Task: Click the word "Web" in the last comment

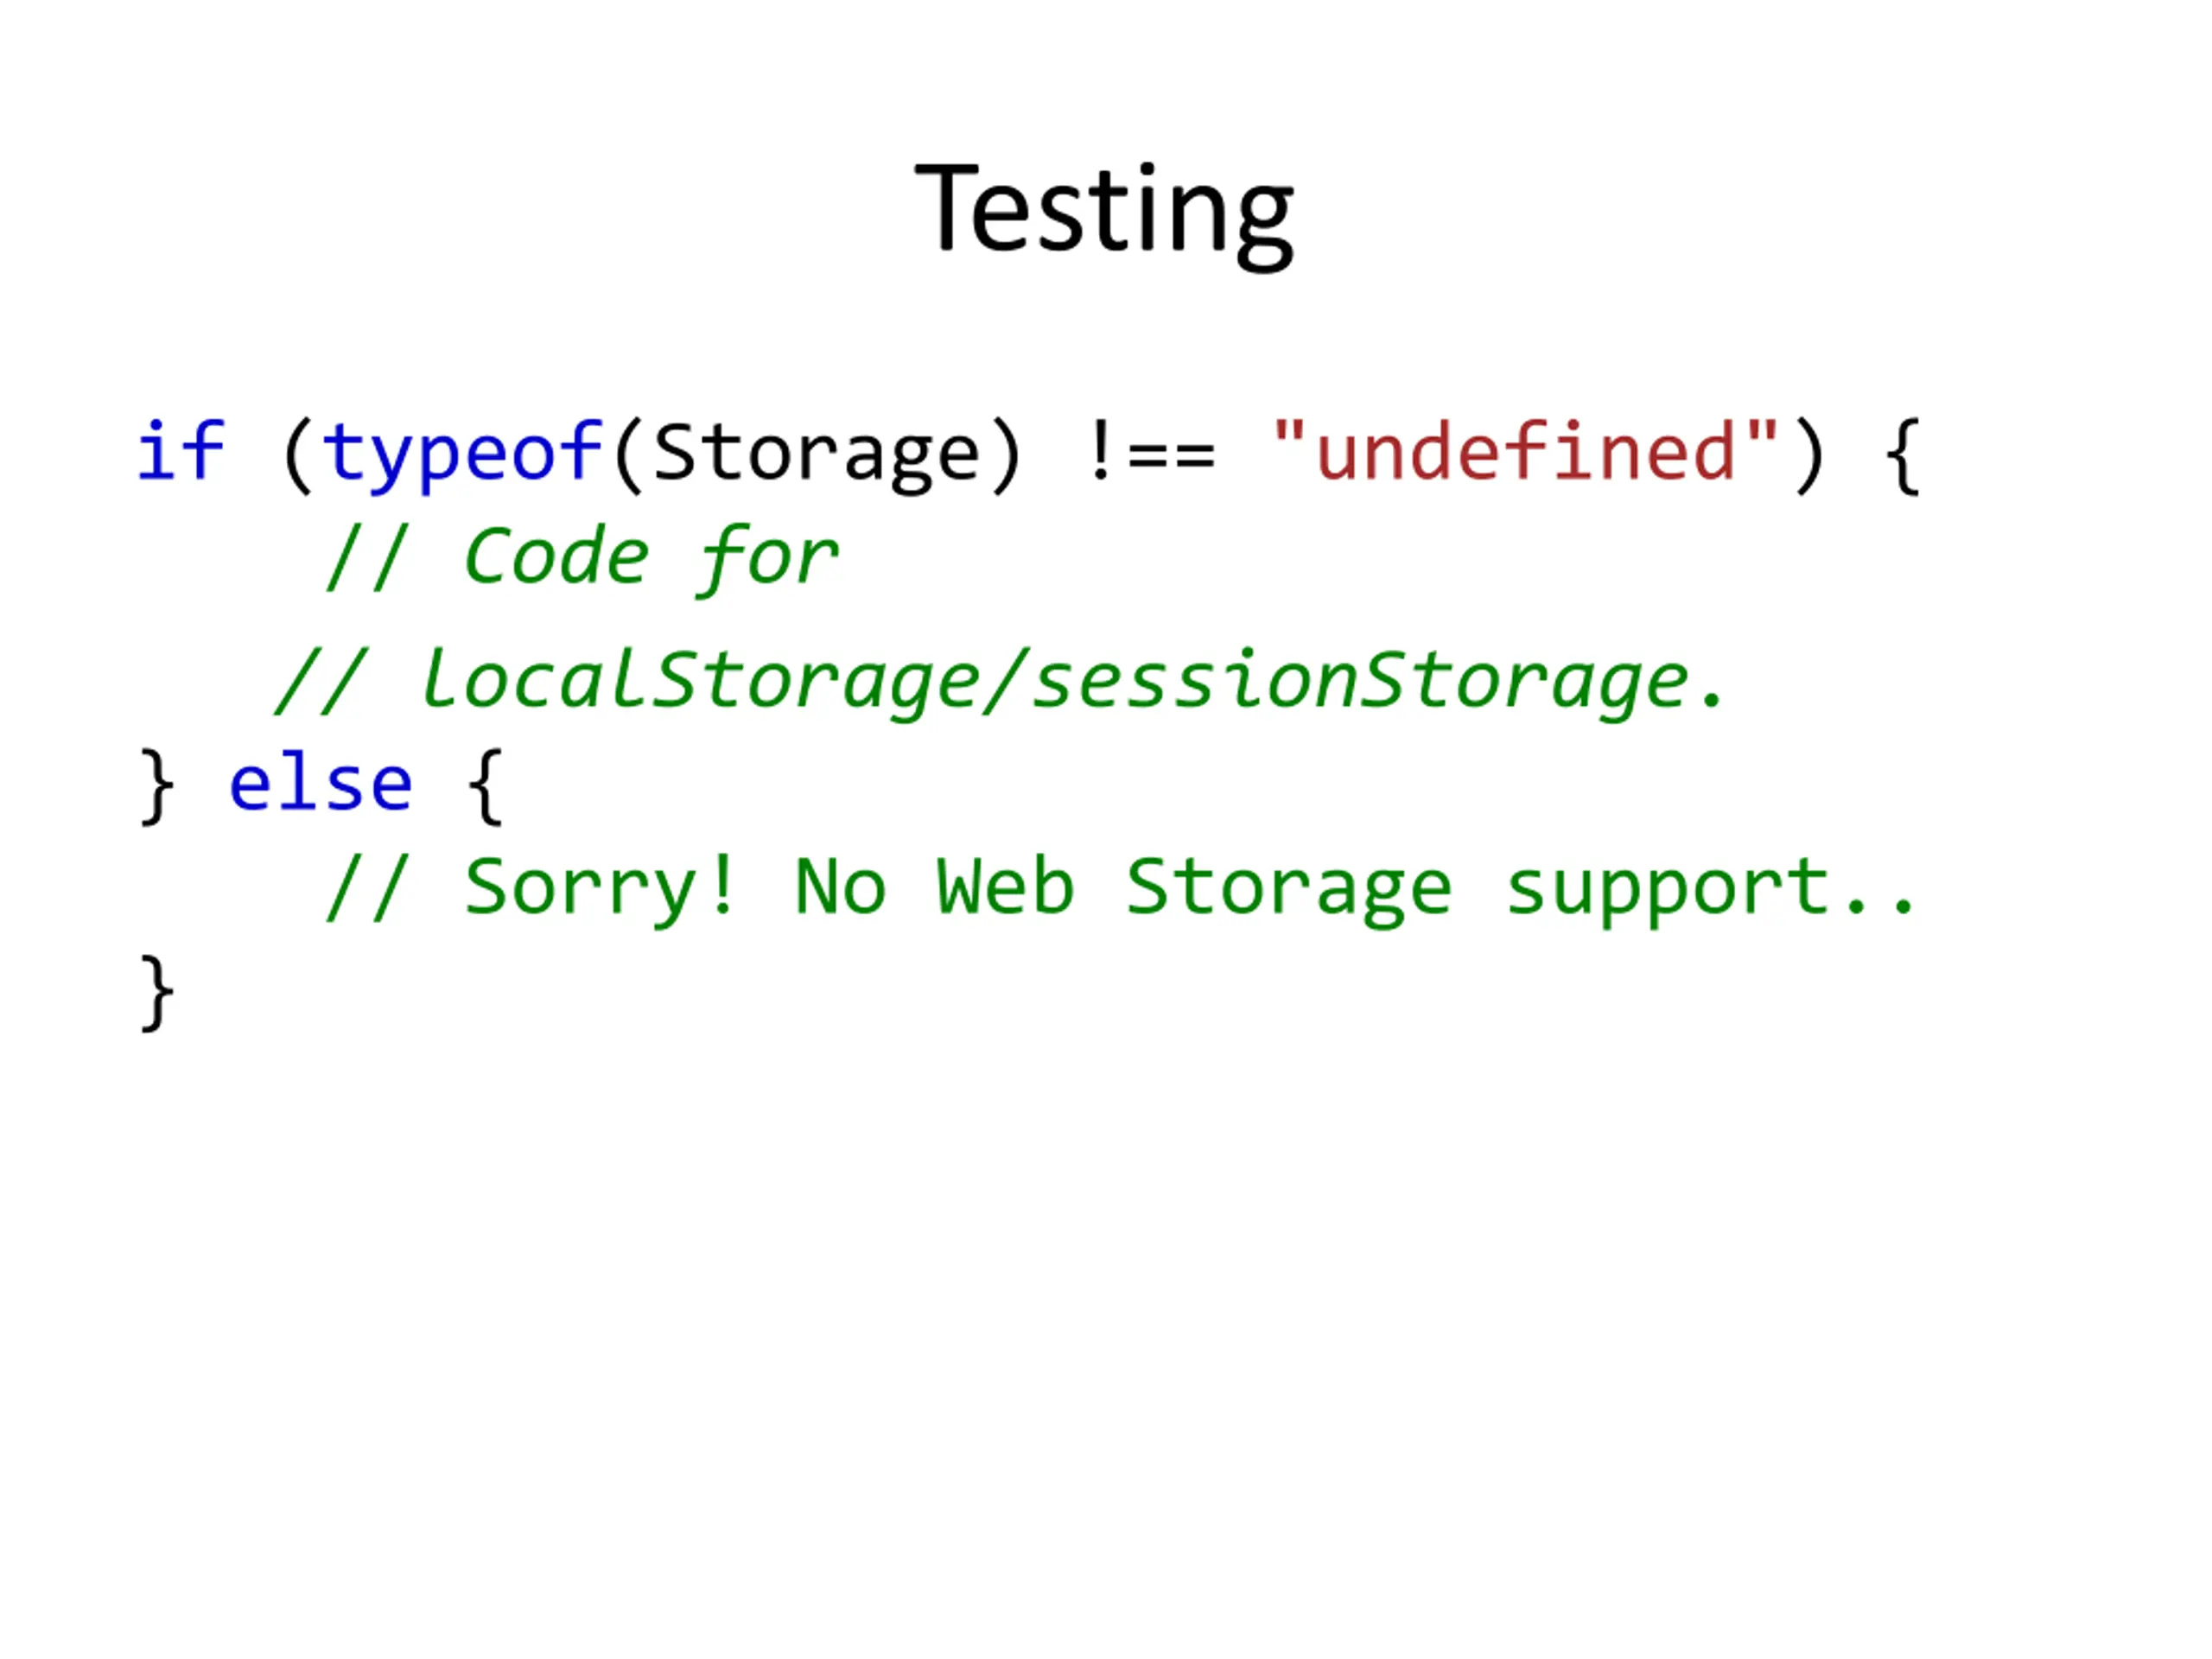Action: 1005,886
